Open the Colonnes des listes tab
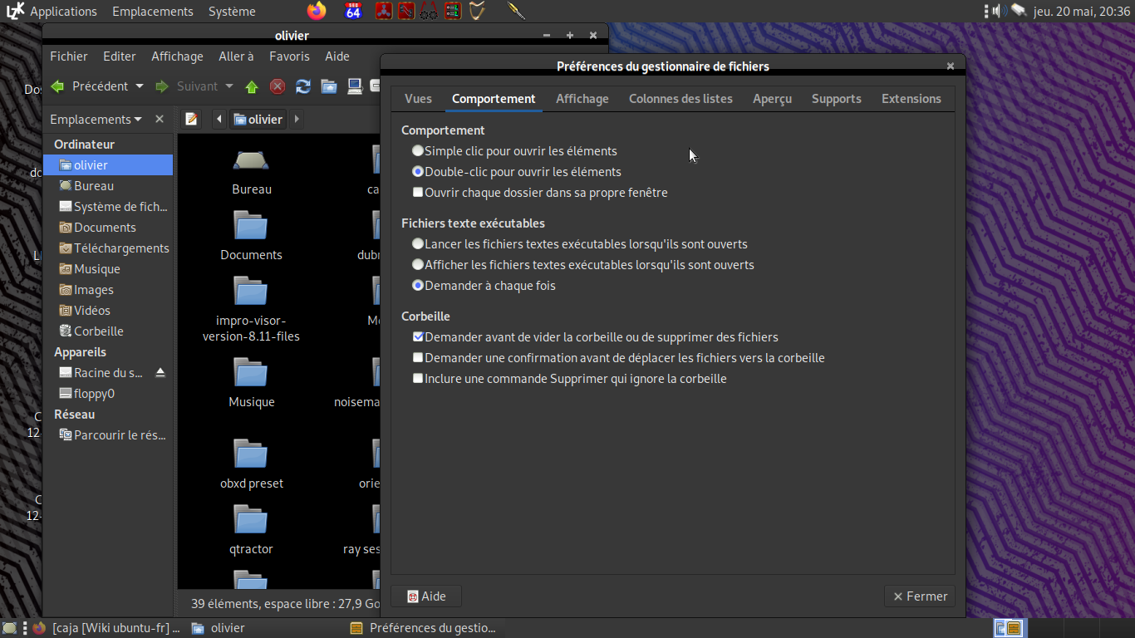 681,99
